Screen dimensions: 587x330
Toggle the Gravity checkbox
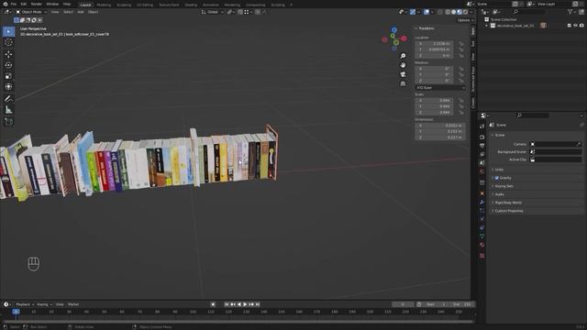point(497,178)
